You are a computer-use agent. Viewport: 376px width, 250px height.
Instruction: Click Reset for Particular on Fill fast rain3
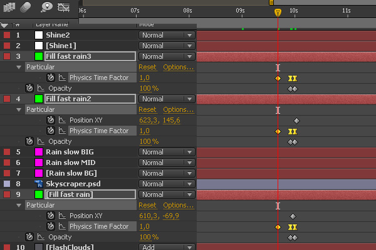click(147, 67)
